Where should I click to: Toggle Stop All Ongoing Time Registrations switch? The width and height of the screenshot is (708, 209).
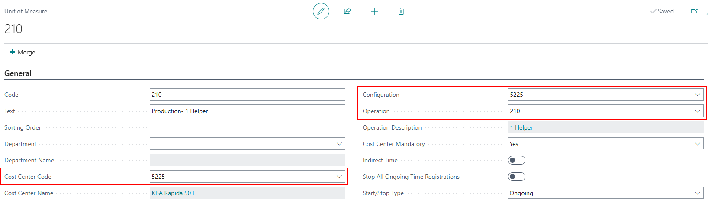pos(517,177)
